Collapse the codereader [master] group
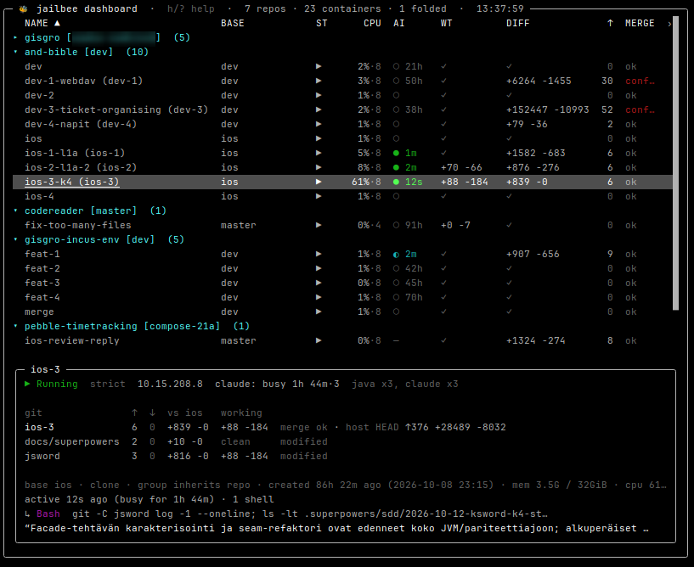This screenshot has height=567, width=694. tap(15, 211)
